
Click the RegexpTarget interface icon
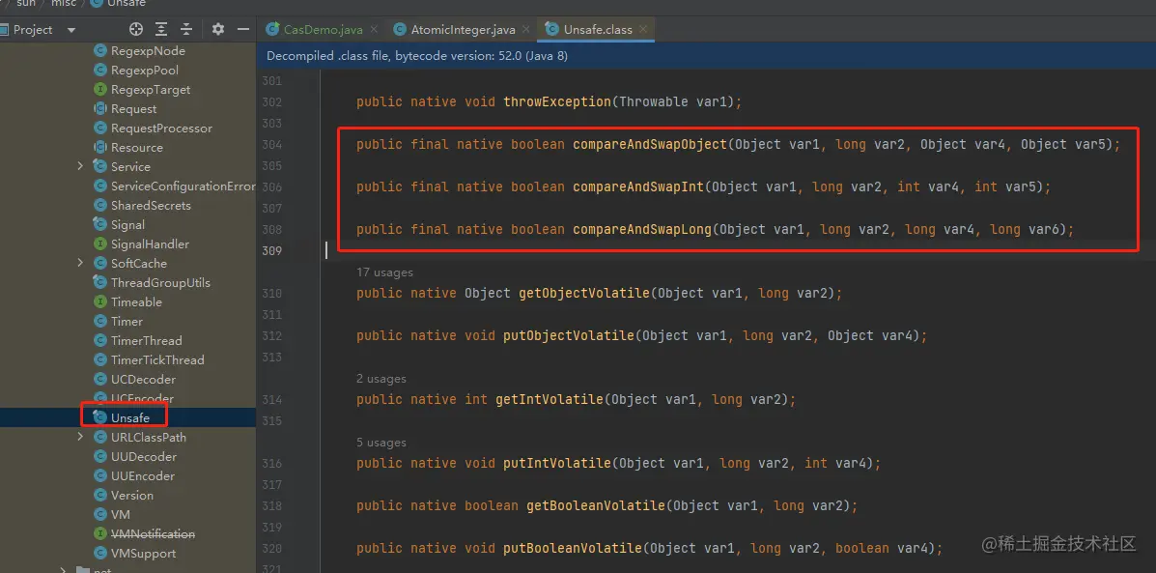tap(100, 89)
